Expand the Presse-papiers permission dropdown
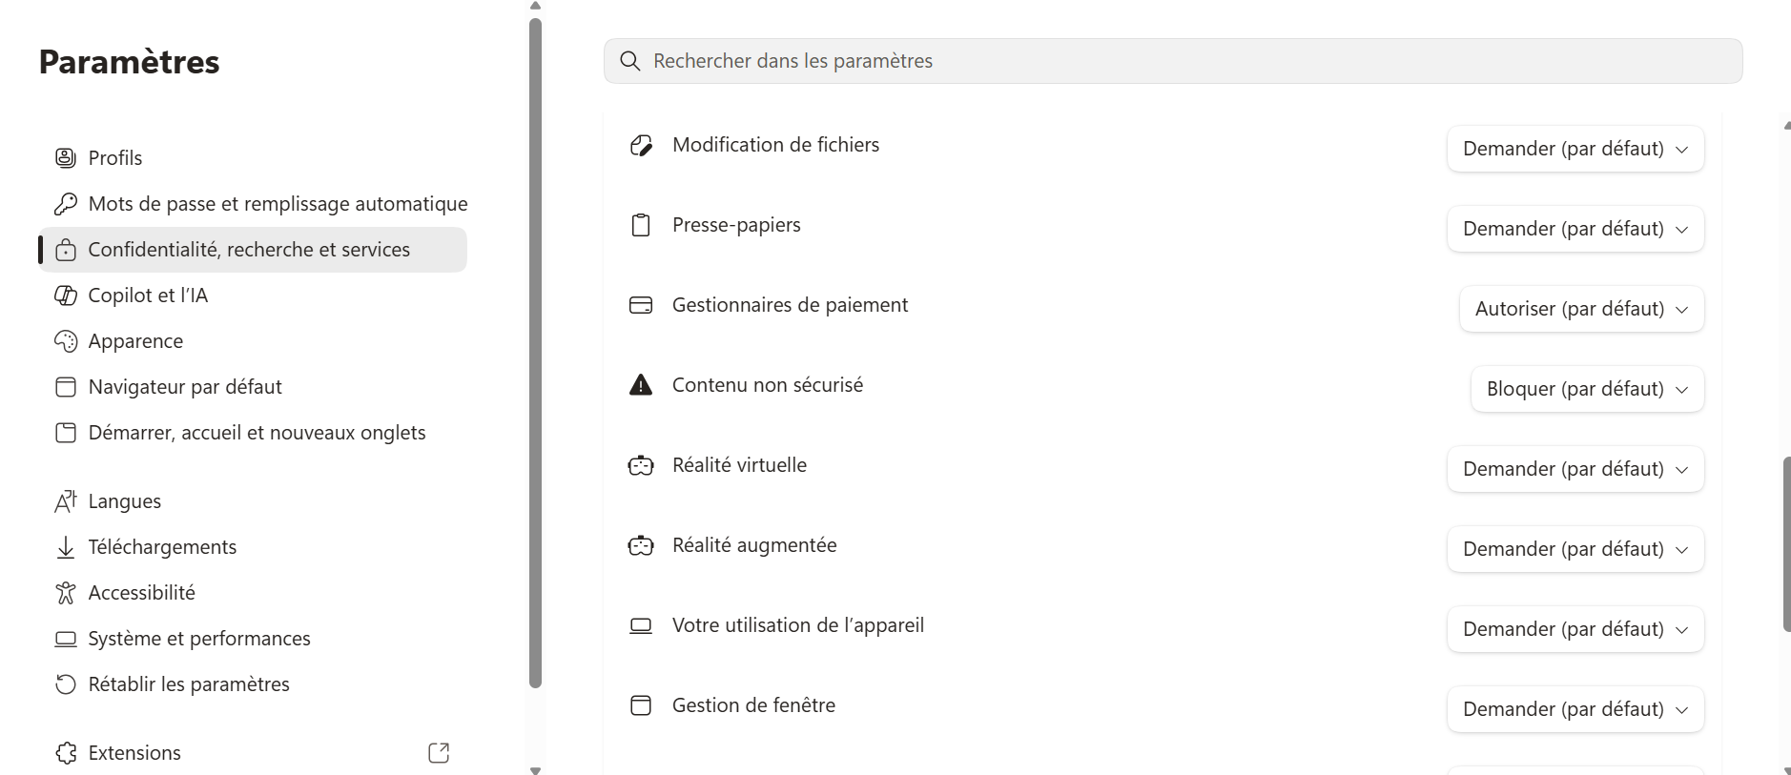 (1575, 229)
